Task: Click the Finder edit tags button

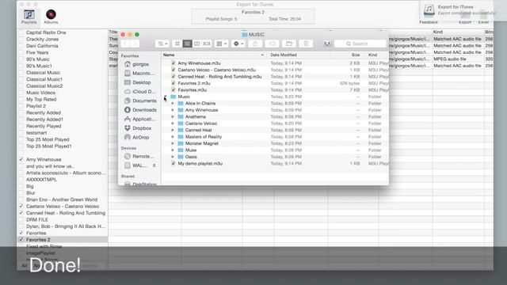Action: pos(272,44)
